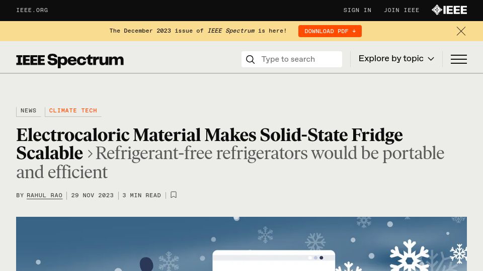Click the Download PDF button

330,31
